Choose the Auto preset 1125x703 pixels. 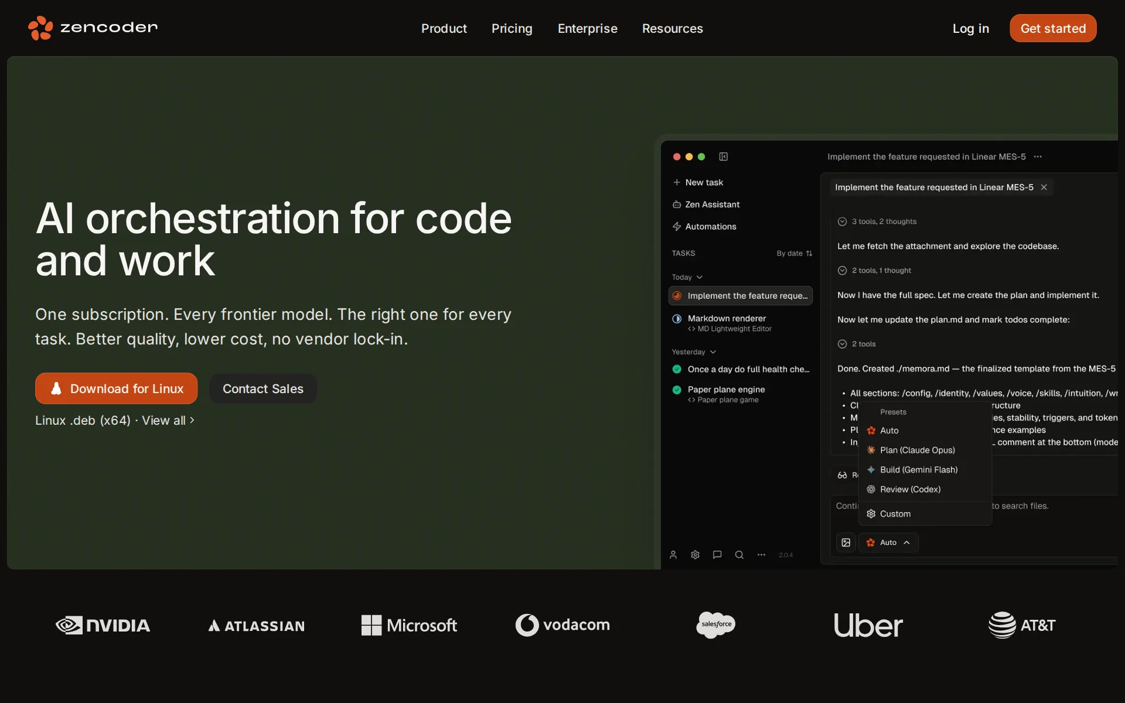click(925, 431)
